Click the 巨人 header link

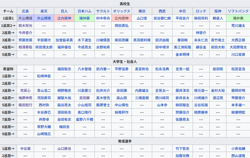[64, 11]
